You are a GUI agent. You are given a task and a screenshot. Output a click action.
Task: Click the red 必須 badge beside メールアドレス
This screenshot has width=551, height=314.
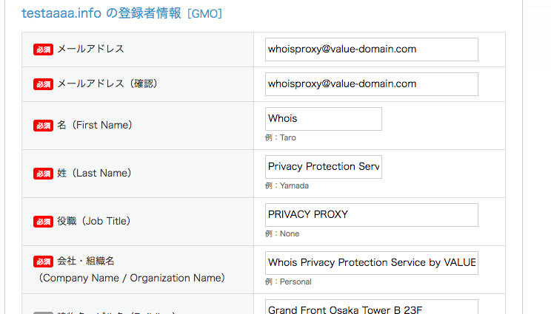(43, 50)
